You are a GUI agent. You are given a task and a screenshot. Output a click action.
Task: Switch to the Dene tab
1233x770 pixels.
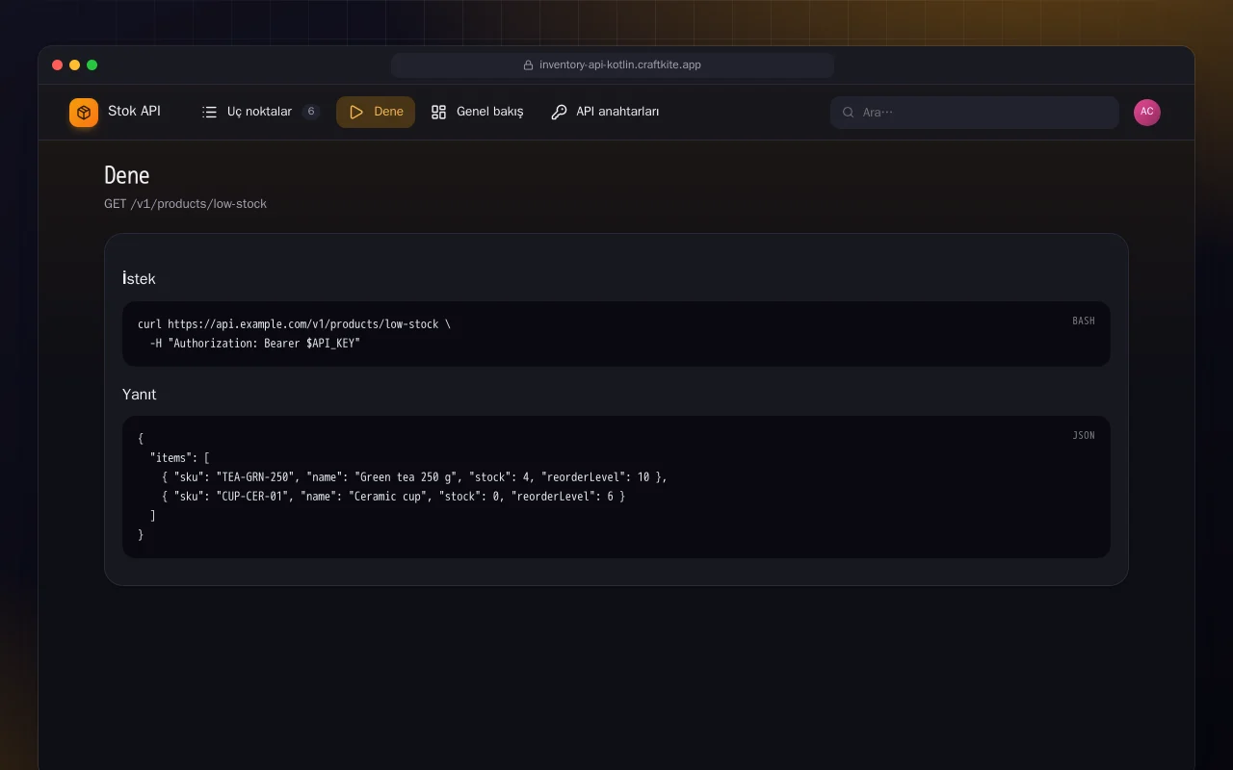[376, 112]
